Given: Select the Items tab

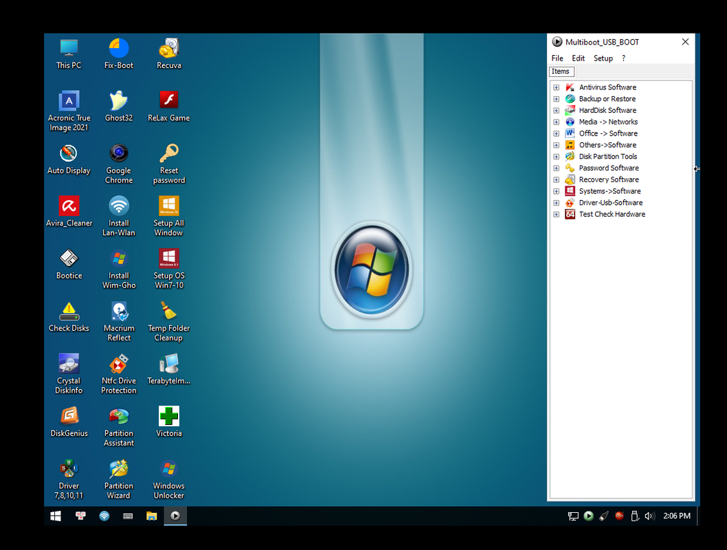Looking at the screenshot, I should 561,71.
